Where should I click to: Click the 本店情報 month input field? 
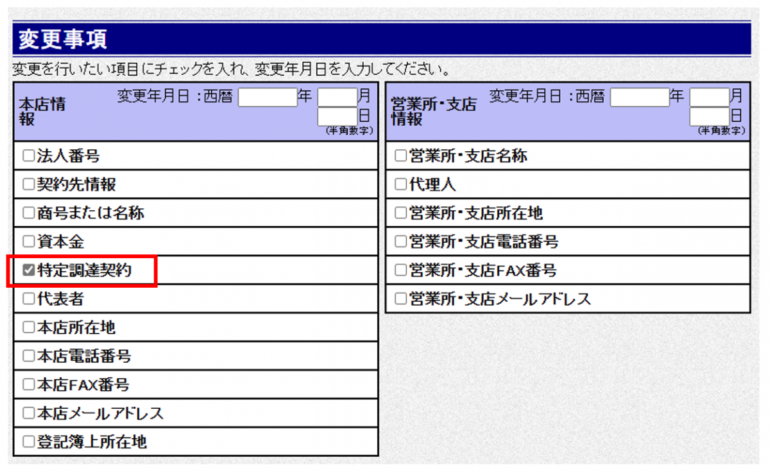click(337, 97)
